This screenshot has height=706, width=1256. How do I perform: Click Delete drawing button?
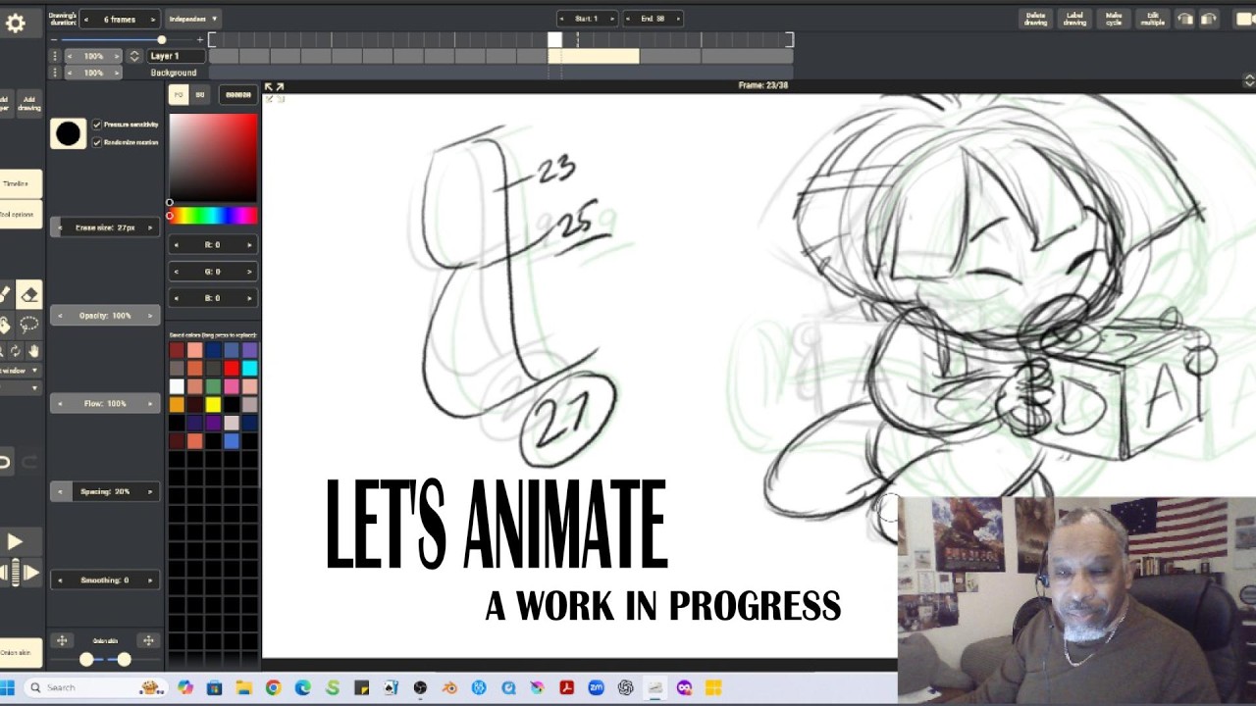pyautogui.click(x=1036, y=19)
